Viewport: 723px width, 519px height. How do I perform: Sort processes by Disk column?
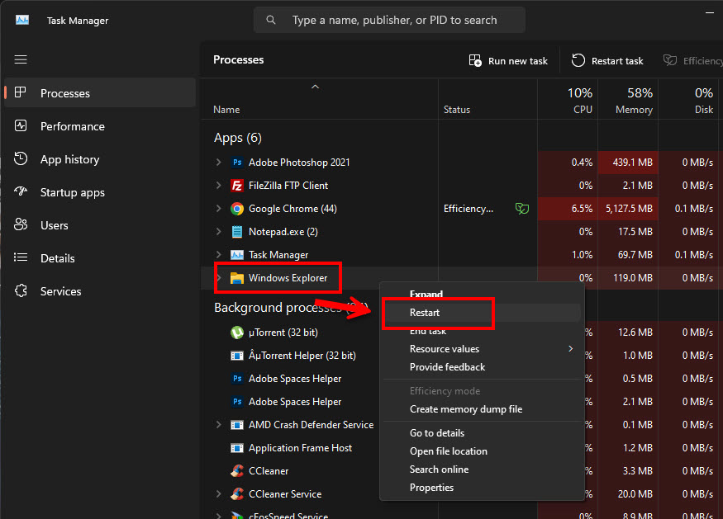pos(688,101)
